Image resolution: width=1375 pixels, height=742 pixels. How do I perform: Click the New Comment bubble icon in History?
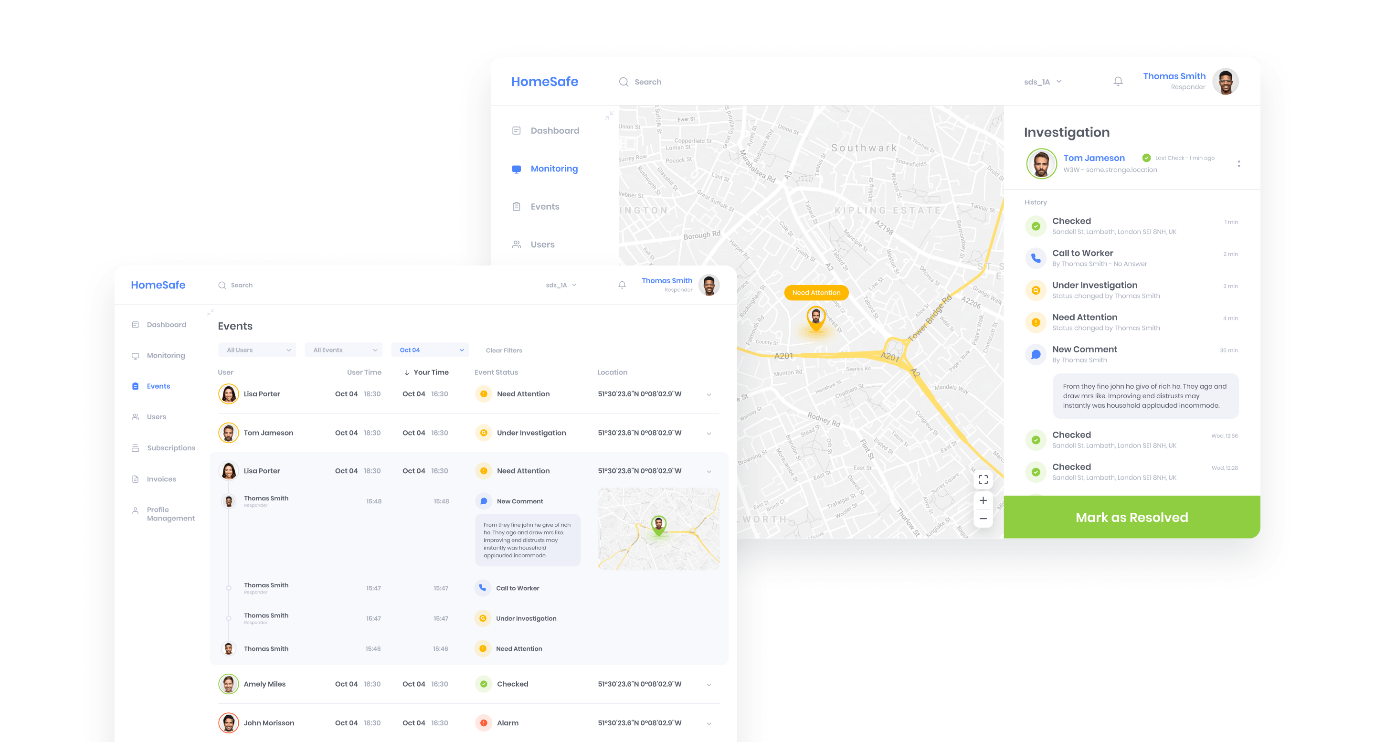(x=1036, y=354)
